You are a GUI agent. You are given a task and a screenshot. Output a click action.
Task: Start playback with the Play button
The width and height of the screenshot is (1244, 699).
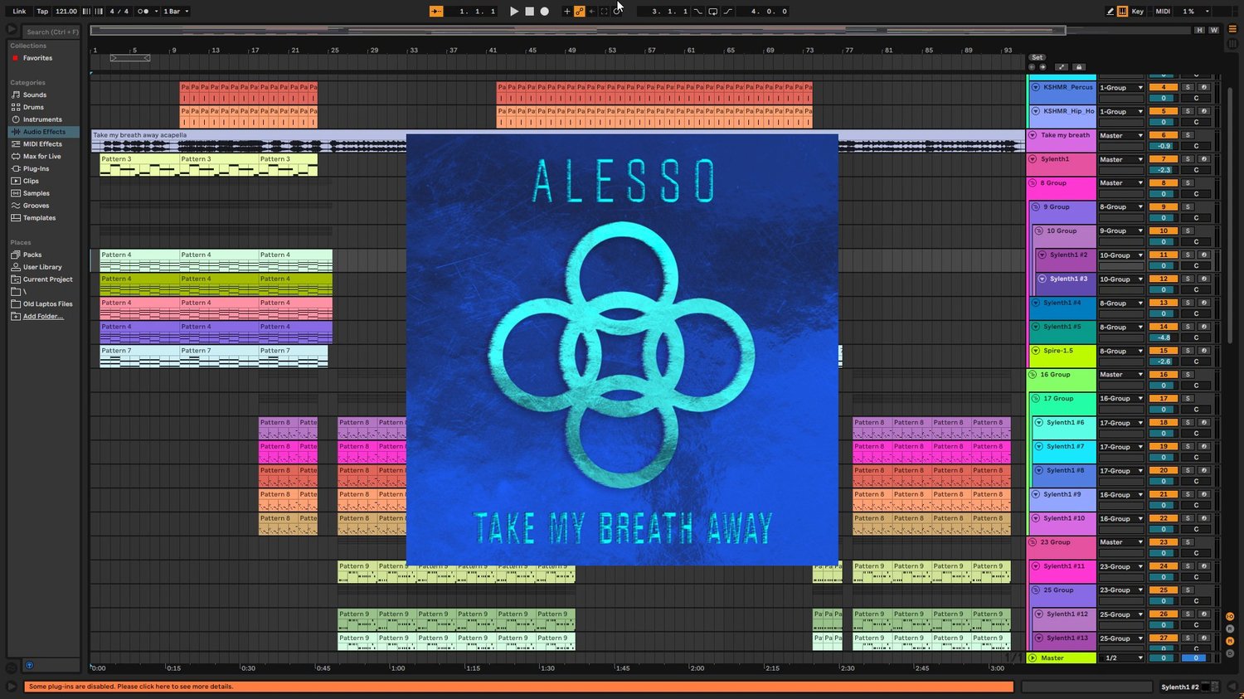514,12
